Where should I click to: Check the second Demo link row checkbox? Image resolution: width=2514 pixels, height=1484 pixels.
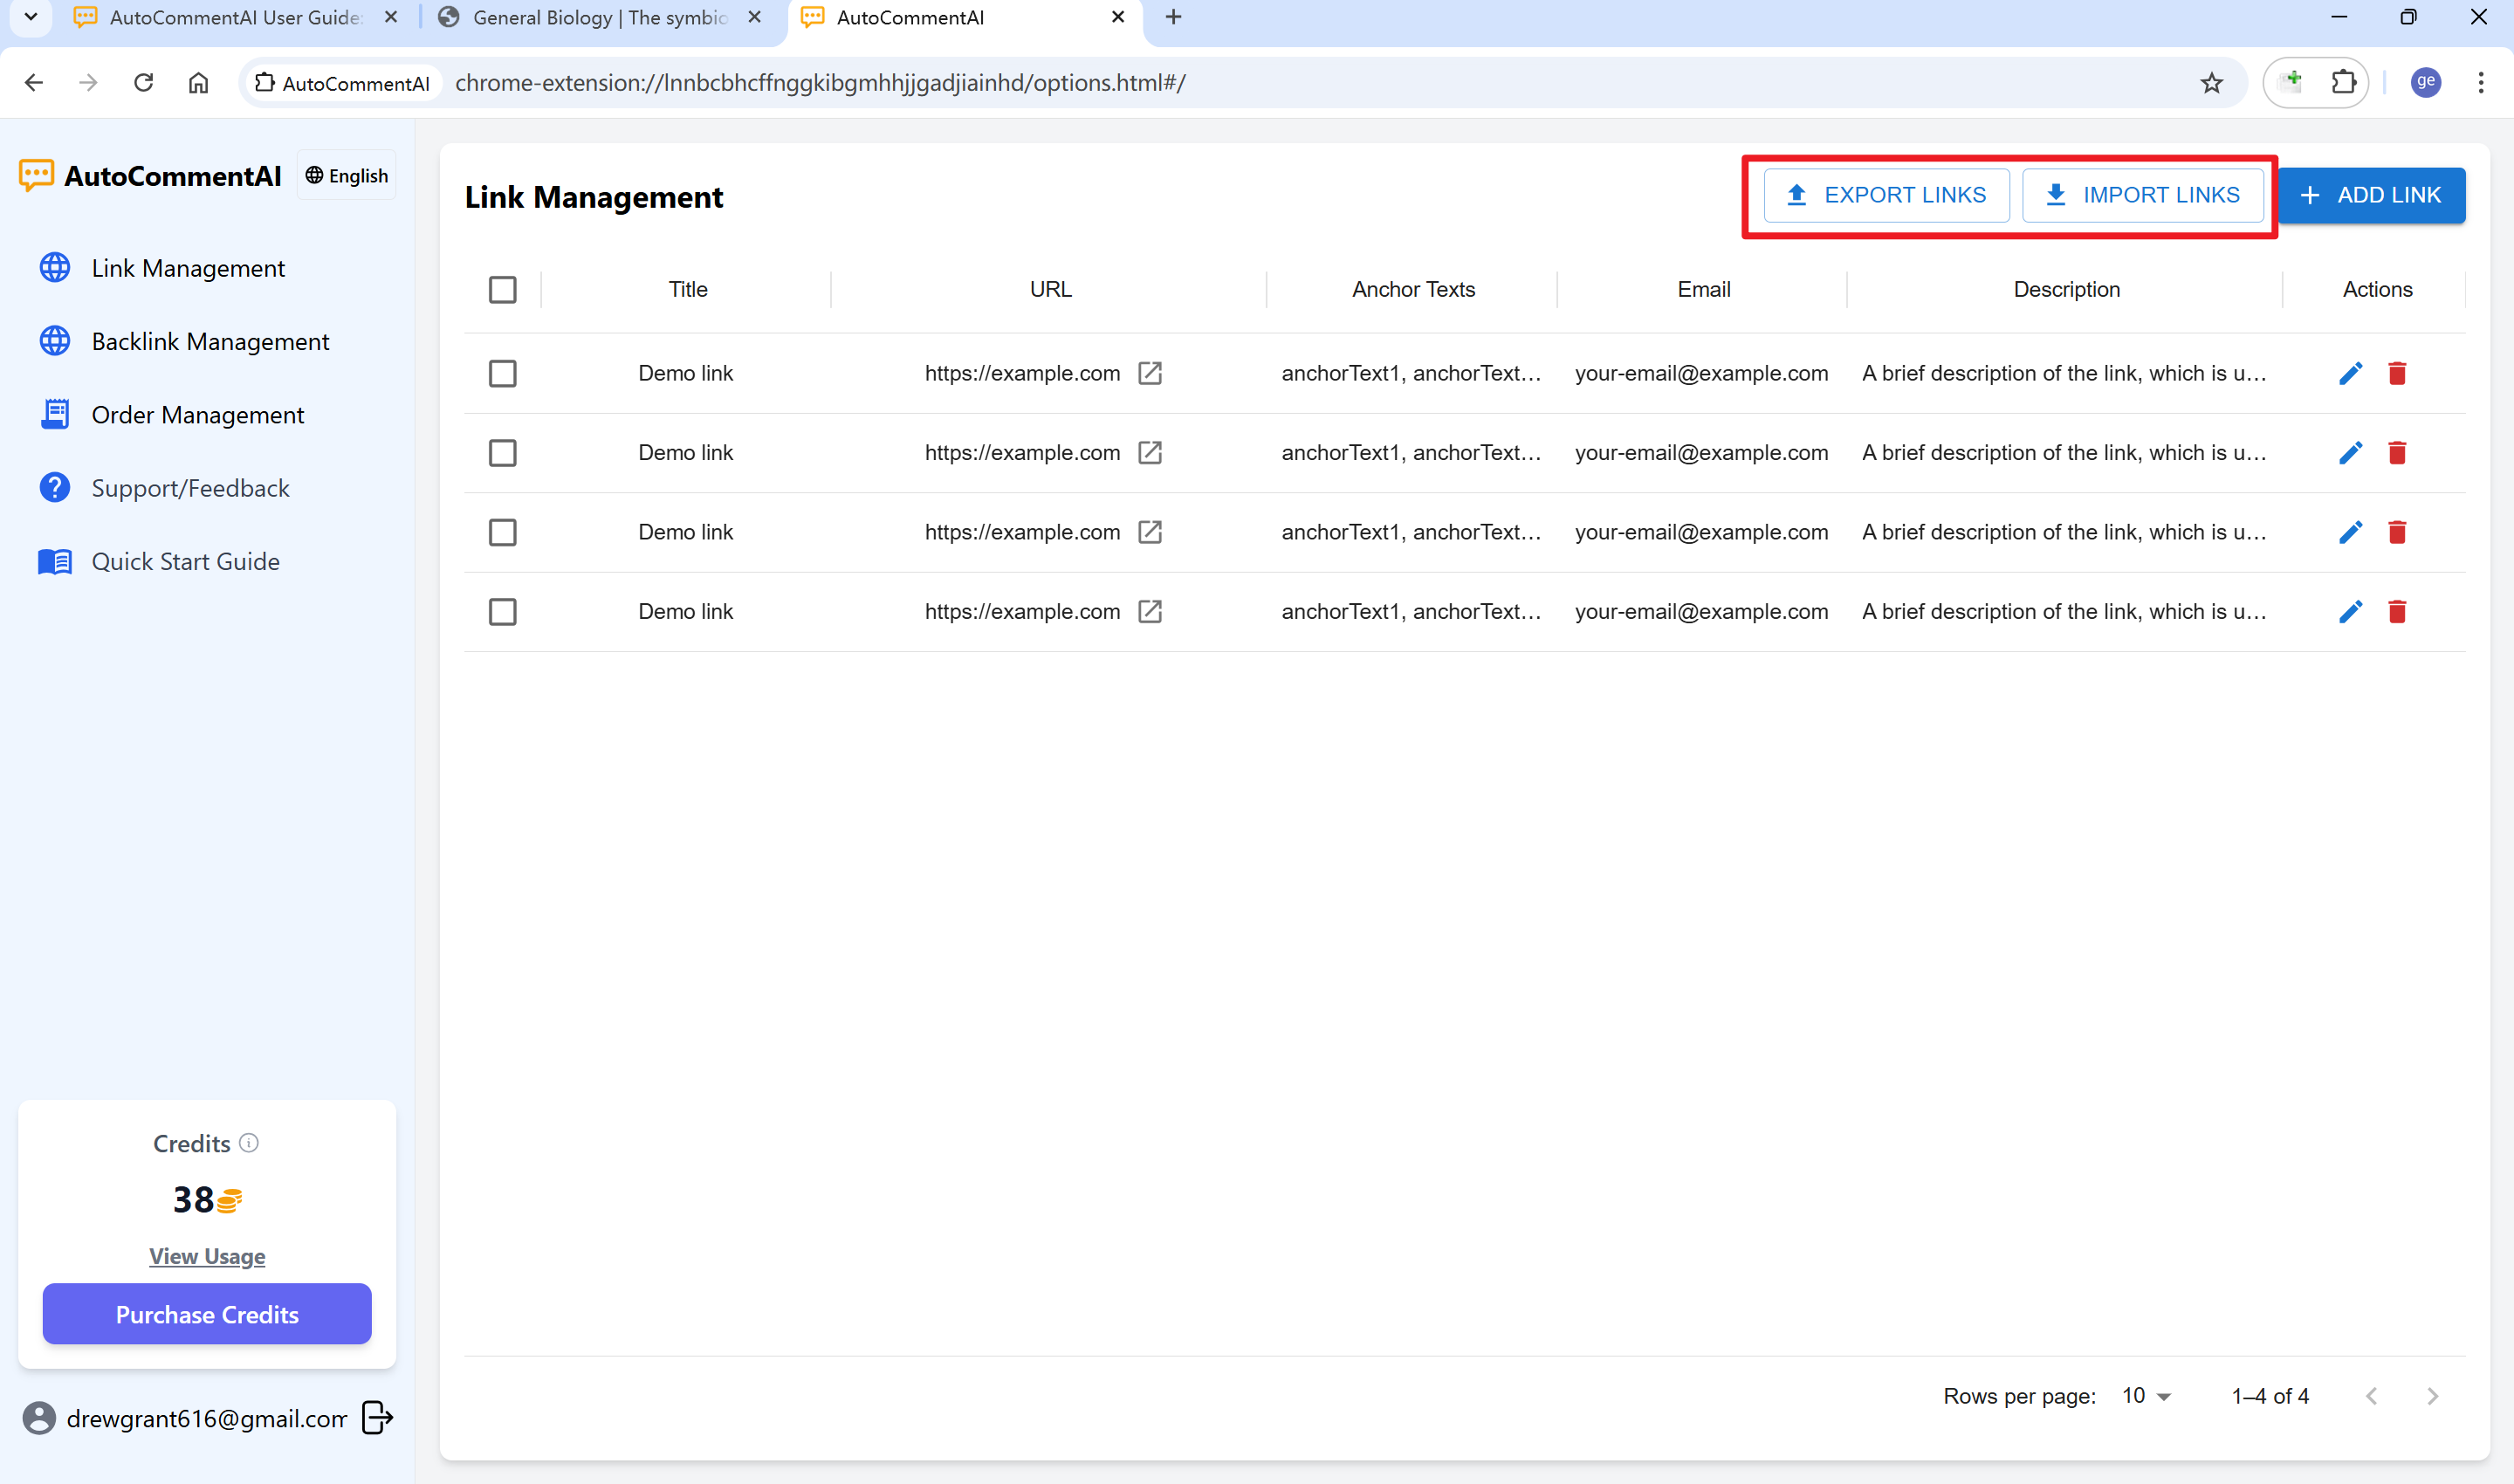(x=503, y=453)
